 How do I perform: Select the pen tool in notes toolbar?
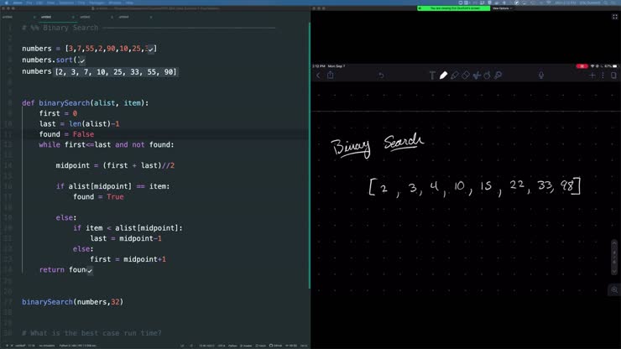click(x=443, y=76)
